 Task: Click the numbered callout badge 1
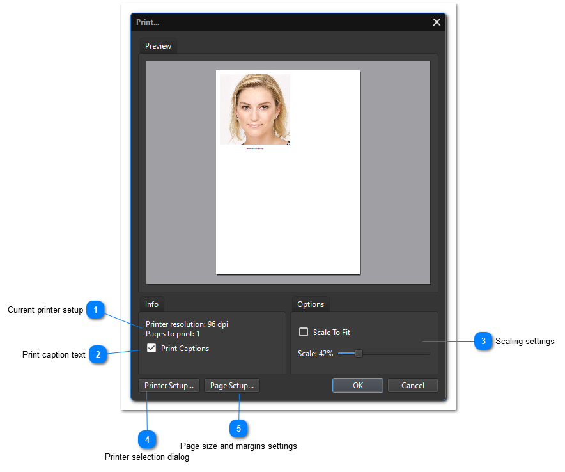(x=95, y=310)
